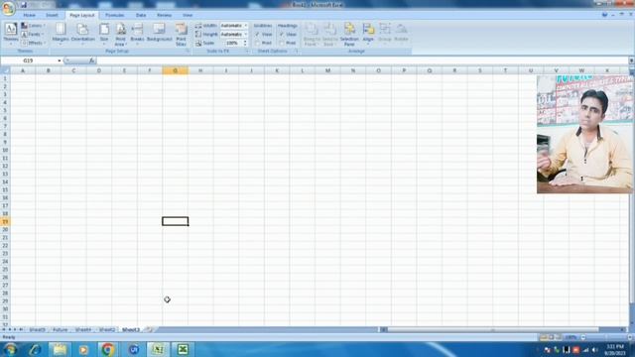635x357 pixels.
Task: Switch to Page Break Preview in status bar
Action: tap(559, 337)
